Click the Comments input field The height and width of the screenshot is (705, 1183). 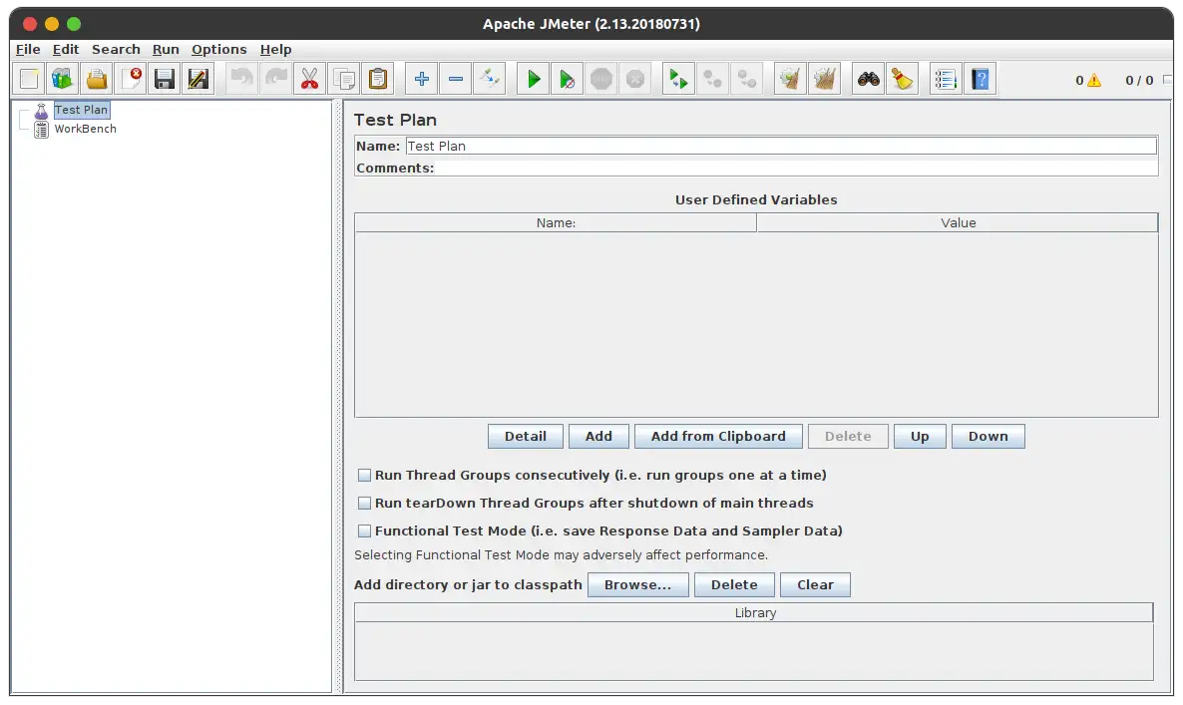(x=796, y=169)
